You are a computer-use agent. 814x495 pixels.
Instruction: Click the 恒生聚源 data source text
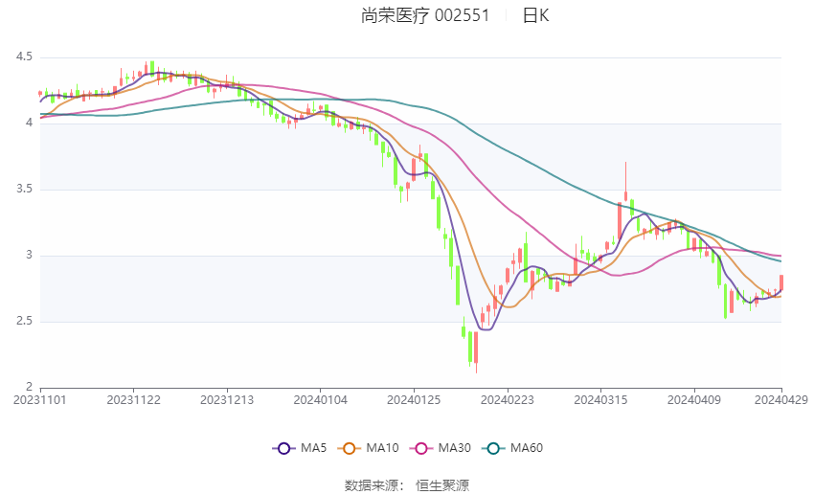coord(442,485)
